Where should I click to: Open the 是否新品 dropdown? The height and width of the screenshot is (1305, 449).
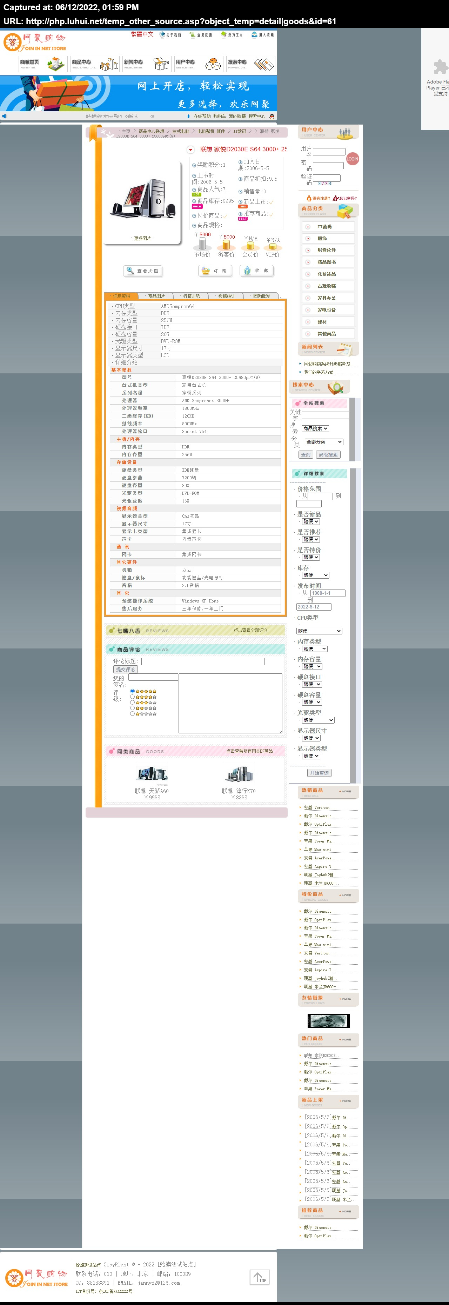[311, 521]
